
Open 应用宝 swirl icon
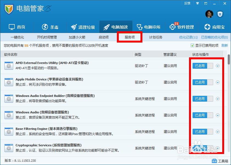tap(207, 27)
